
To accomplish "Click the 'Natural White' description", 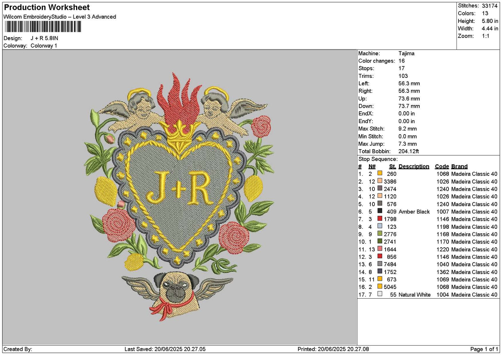I will (414, 295).
